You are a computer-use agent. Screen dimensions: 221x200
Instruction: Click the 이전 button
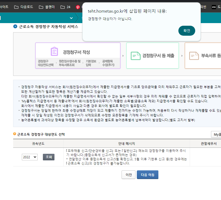[128, 175]
